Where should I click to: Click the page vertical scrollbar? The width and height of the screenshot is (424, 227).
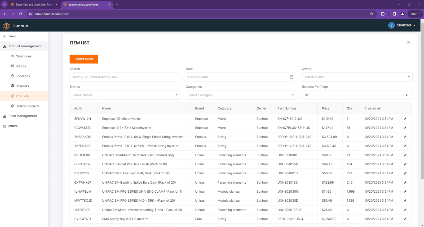pyautogui.click(x=422, y=101)
